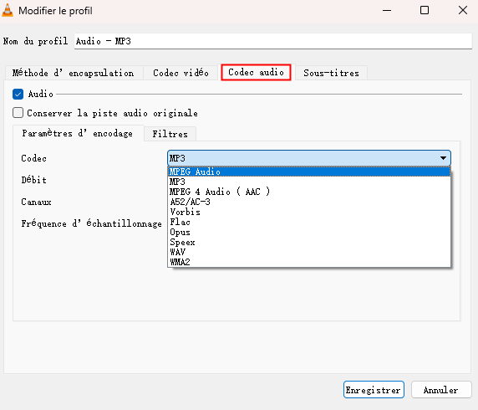The width and height of the screenshot is (478, 410).
Task: Click the Débit label
Action: 33,180
